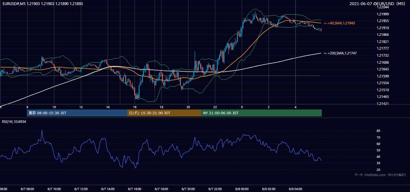
Task: Select the 6/7 20:00 time label
Action: point(188,189)
